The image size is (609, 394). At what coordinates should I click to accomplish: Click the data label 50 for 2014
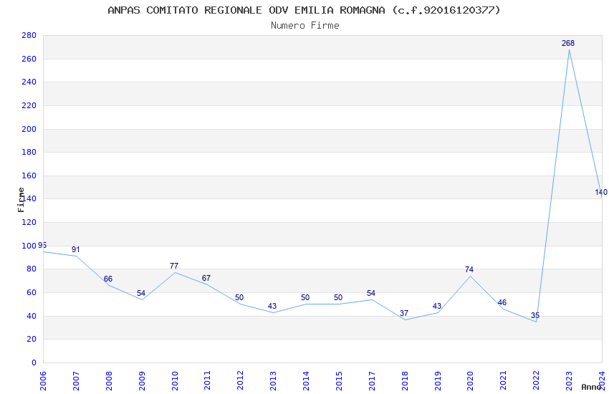click(x=305, y=297)
